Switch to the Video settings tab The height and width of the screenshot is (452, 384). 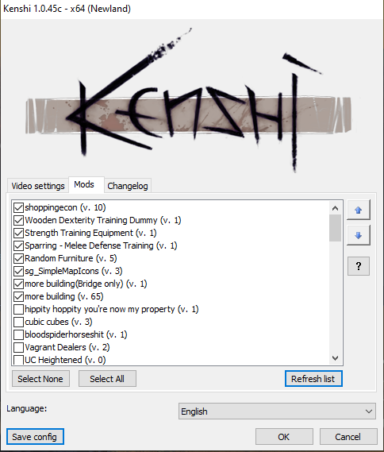tap(38, 186)
